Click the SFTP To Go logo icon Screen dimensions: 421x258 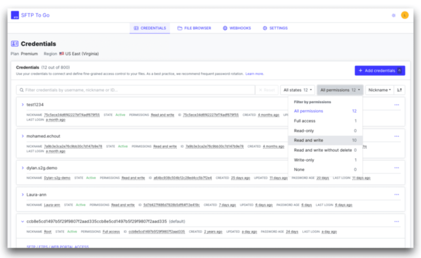coord(15,15)
